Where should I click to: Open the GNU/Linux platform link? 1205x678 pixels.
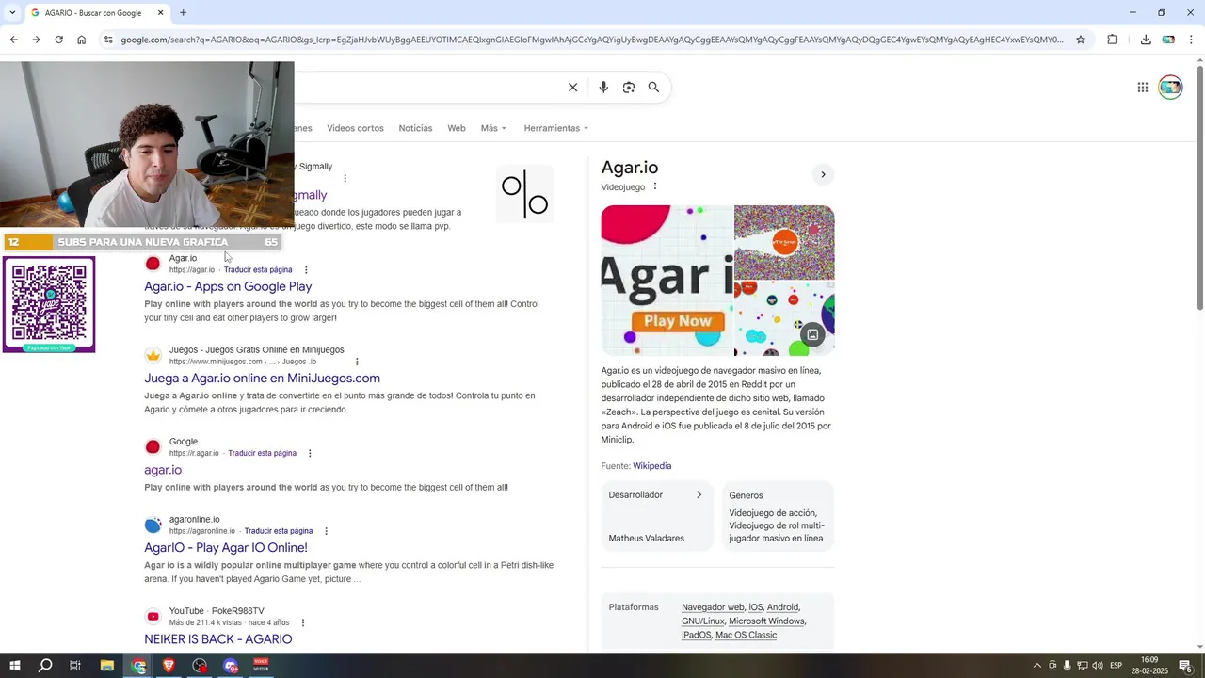703,621
